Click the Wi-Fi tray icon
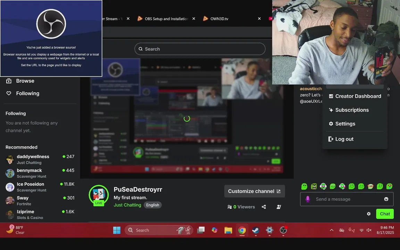400x250 pixels. click(361, 230)
